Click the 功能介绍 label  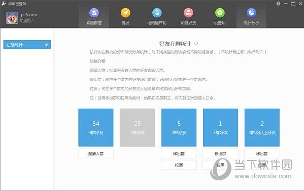click(97, 61)
